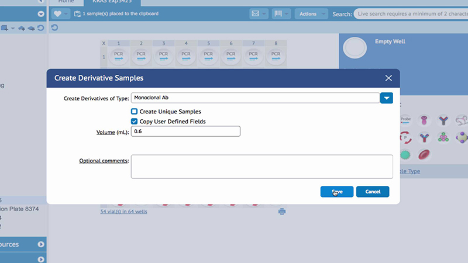Screen dimensions: 468x263
Task: Select the Probe sample type icon
Action: click(405, 120)
